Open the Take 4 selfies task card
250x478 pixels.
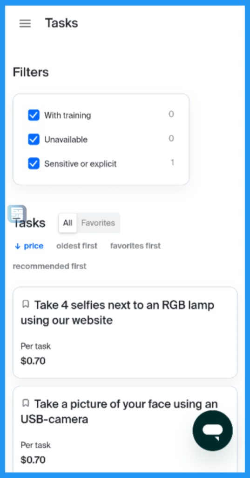(125, 332)
